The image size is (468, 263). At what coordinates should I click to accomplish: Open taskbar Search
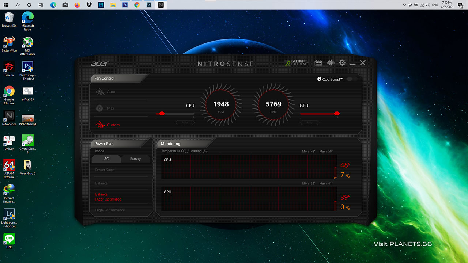click(18, 5)
